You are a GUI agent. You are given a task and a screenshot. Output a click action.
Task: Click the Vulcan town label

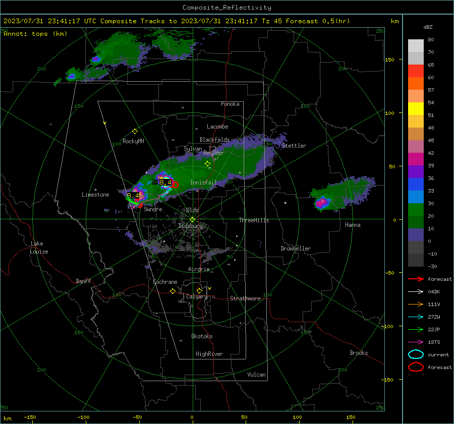pyautogui.click(x=257, y=375)
